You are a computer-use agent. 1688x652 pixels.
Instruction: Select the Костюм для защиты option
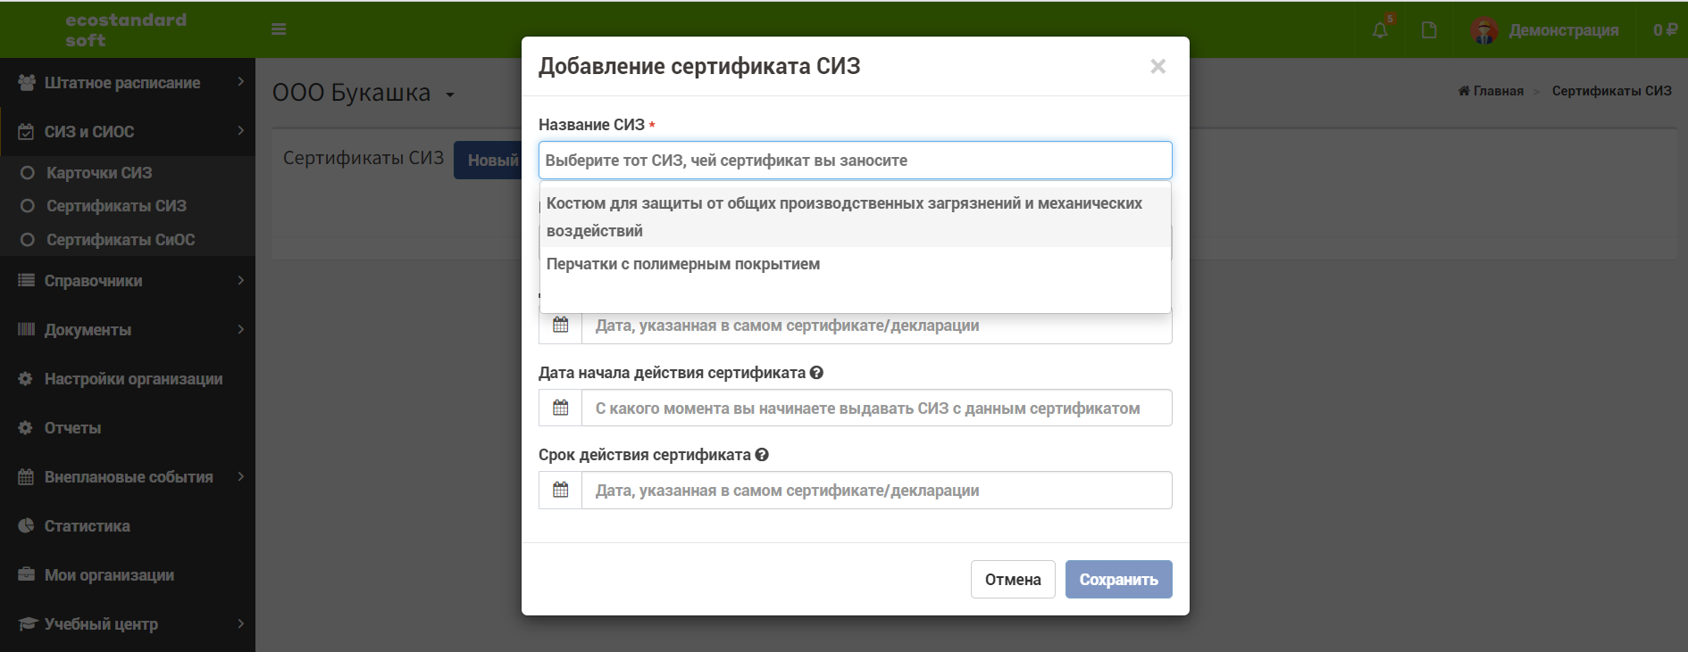coord(856,217)
